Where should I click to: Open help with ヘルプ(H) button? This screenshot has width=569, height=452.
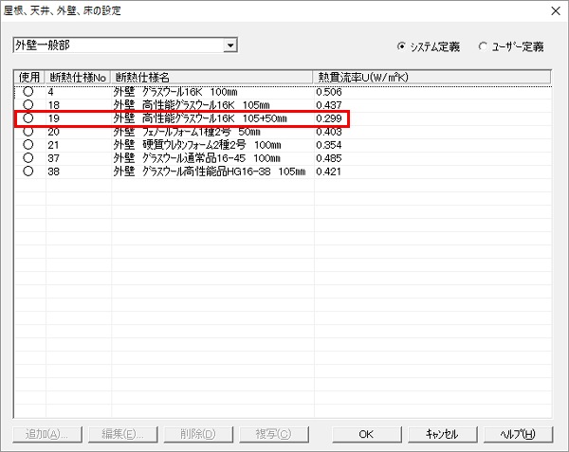518,434
